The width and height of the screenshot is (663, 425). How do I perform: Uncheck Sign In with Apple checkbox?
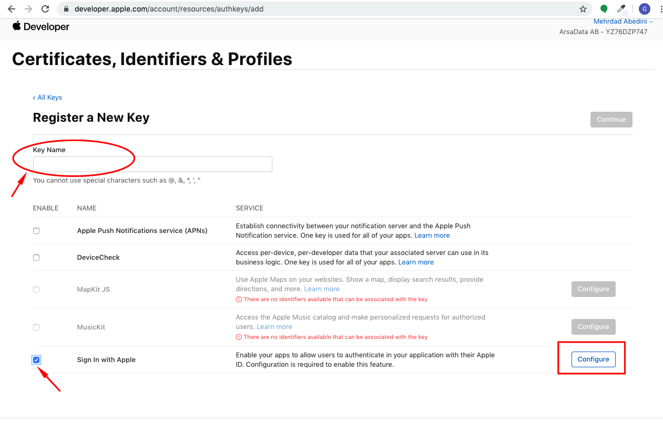point(36,360)
